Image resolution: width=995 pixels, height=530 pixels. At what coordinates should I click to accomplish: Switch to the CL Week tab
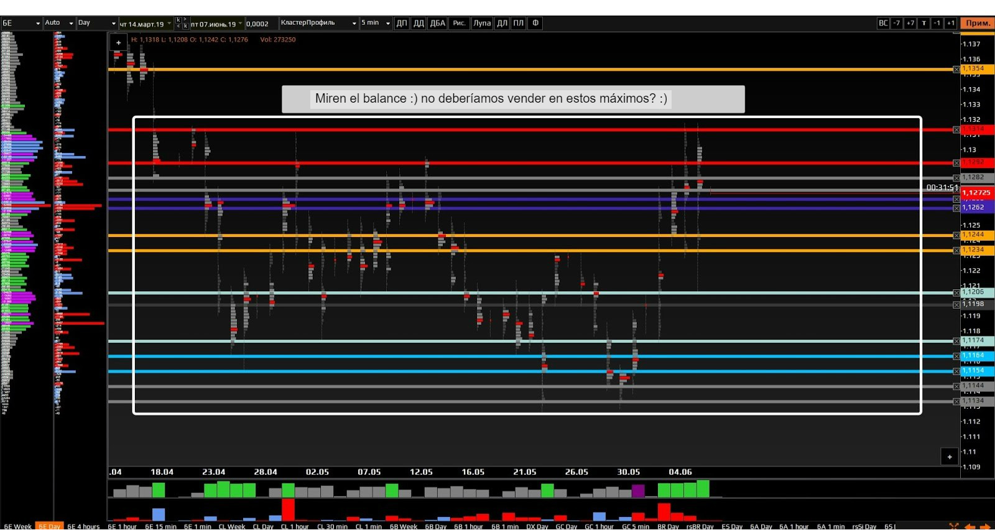232,526
